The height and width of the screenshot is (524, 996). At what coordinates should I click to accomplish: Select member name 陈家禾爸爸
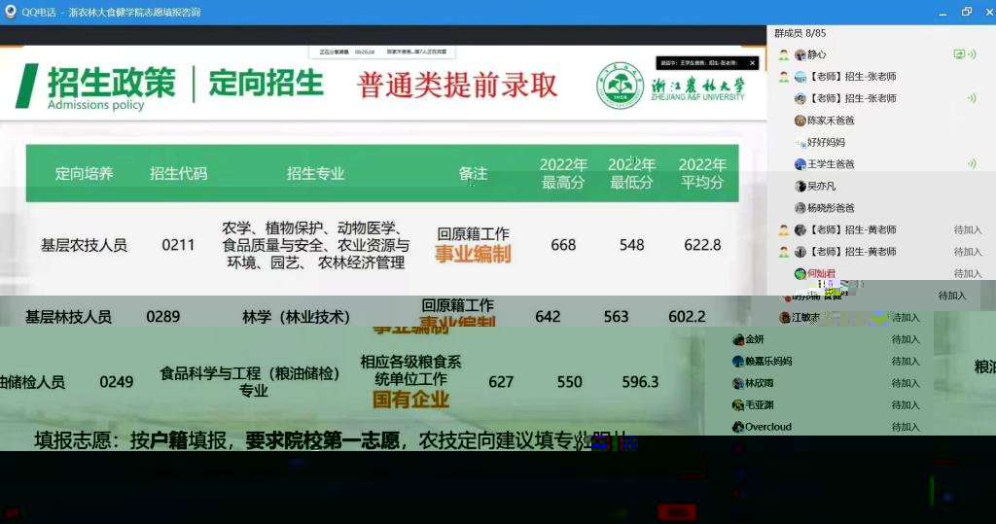831,120
